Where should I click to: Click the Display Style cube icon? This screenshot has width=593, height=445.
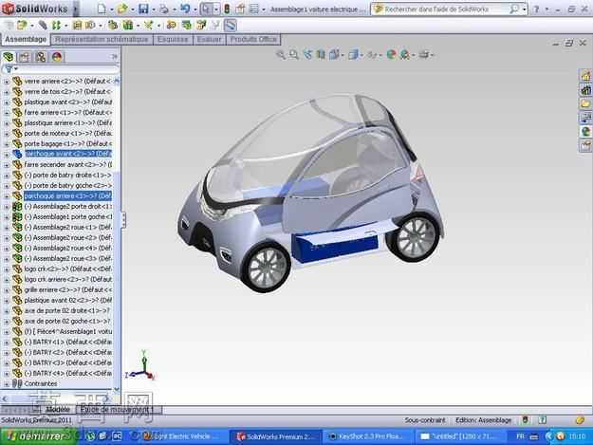coord(353,55)
